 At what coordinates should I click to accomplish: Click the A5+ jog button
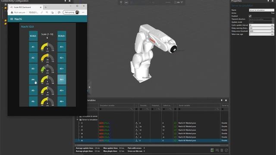(x=62, y=90)
